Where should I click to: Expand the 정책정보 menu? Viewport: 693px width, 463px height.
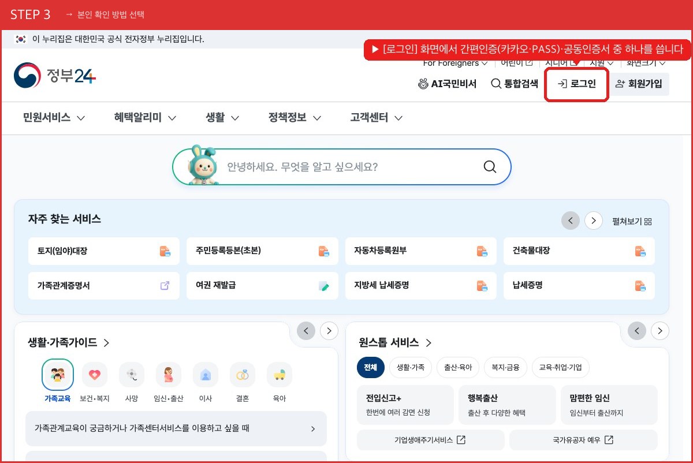[x=295, y=118]
